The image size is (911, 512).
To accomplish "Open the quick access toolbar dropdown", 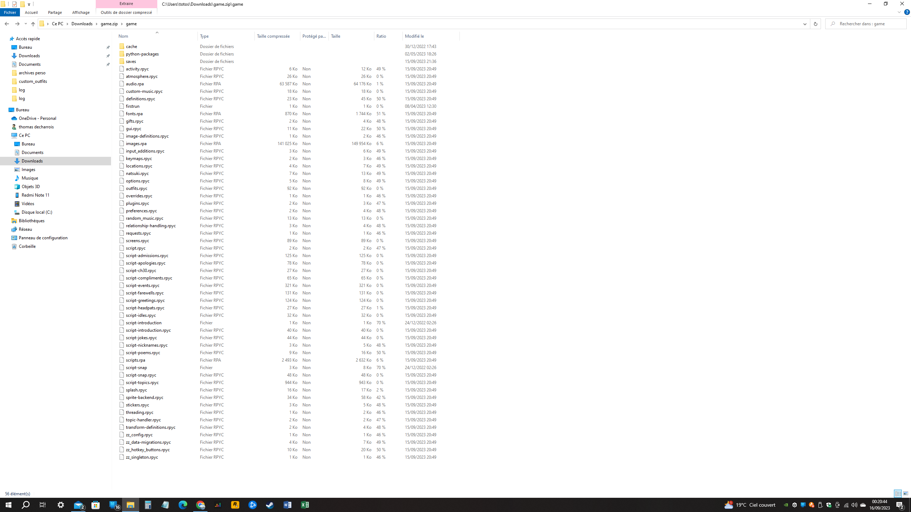I will tap(29, 4).
